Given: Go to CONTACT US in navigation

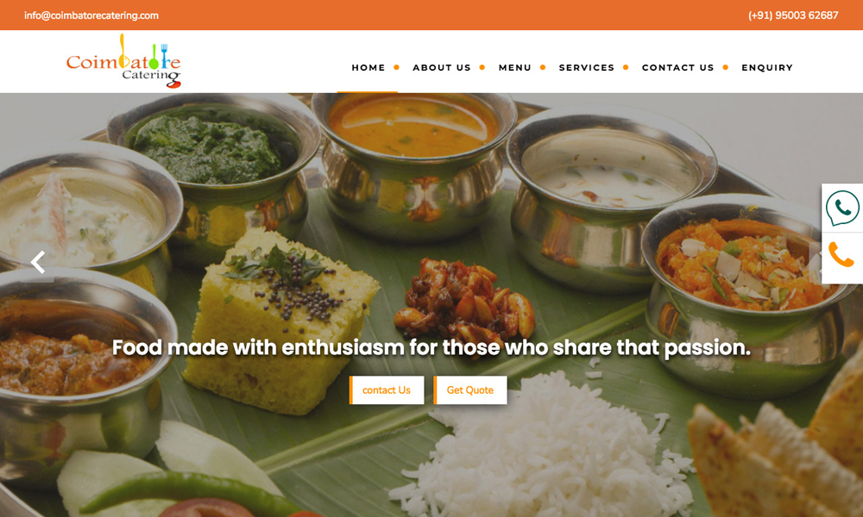Looking at the screenshot, I should 677,67.
